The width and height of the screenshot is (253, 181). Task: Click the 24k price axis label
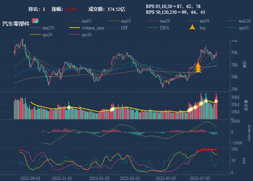(x=234, y=89)
